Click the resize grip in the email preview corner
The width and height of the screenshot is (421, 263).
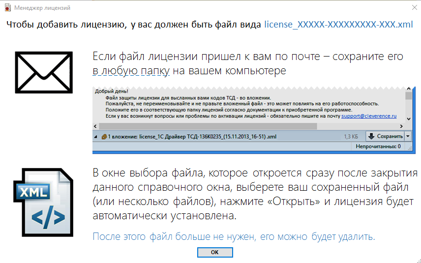point(410,148)
